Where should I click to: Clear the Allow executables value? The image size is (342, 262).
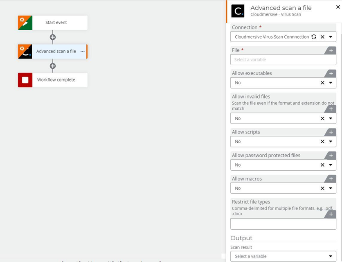coord(322,83)
